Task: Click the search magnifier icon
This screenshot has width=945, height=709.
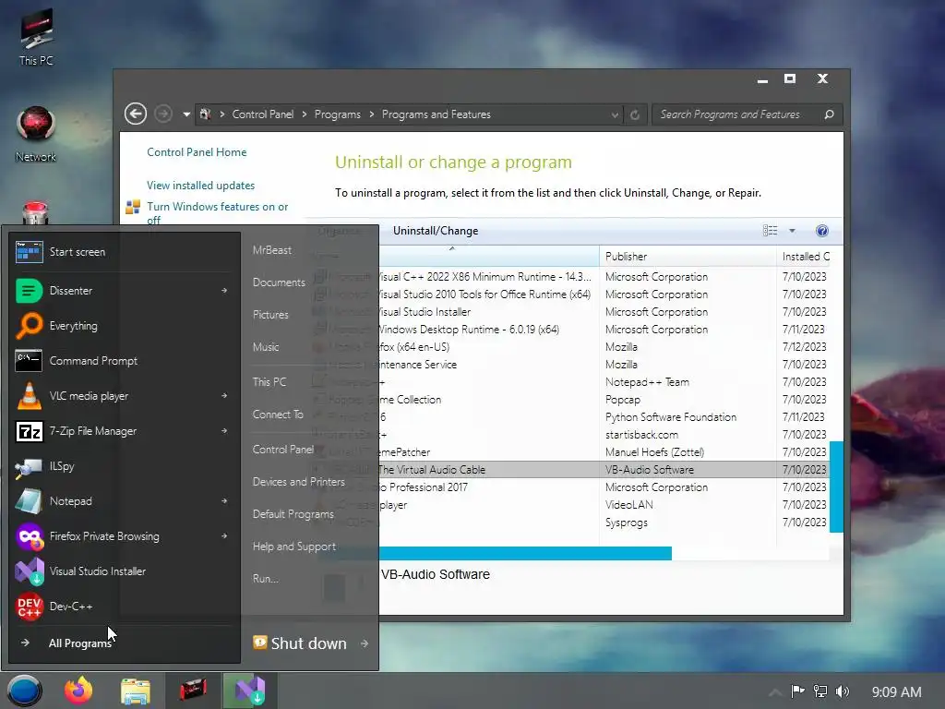Action: click(830, 114)
